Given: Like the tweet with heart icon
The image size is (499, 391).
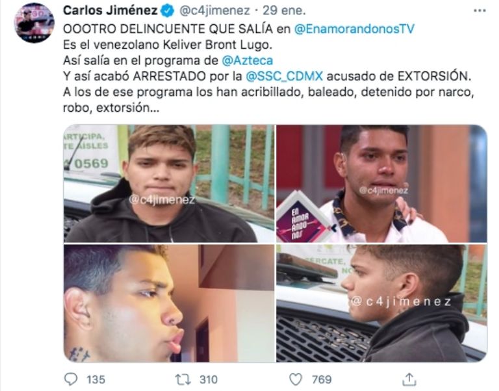Looking at the screenshot, I should coord(296,379).
